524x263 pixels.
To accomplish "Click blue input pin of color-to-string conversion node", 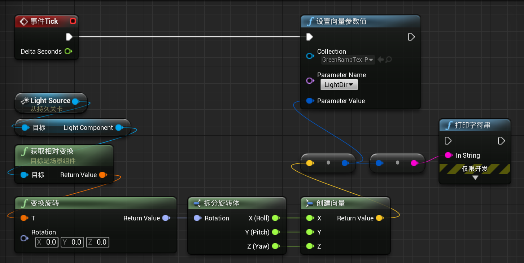I will (x=379, y=163).
